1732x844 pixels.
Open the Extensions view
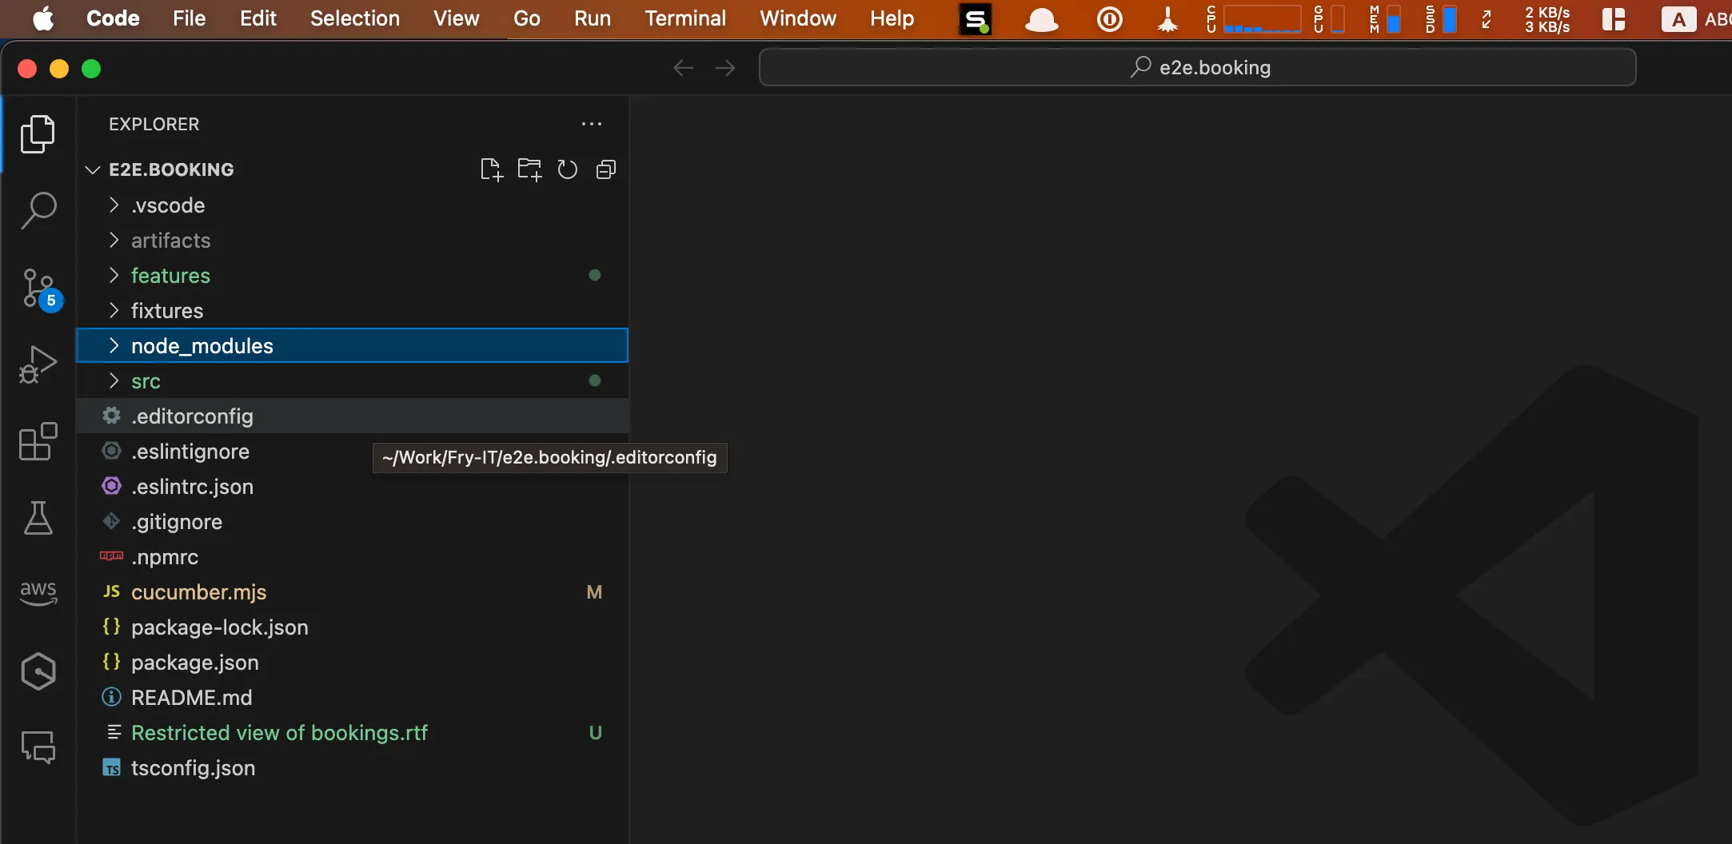(x=38, y=441)
